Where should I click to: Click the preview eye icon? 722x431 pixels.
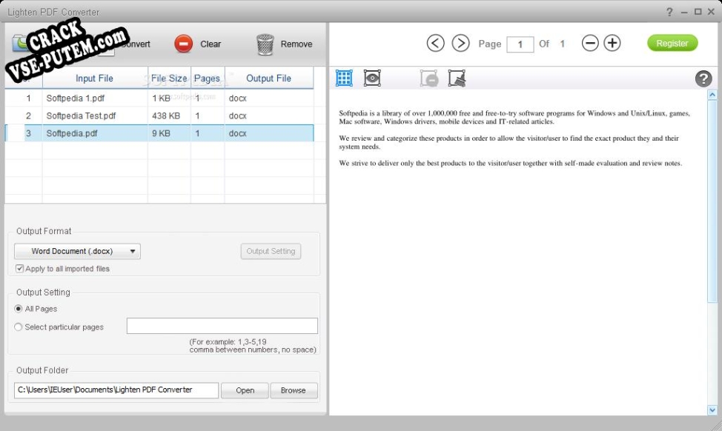(372, 78)
